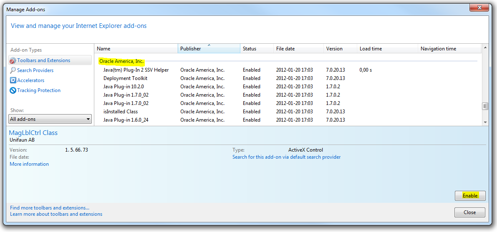The image size is (497, 232).
Task: Click the 0,00 s load time value
Action: pyautogui.click(x=366, y=70)
